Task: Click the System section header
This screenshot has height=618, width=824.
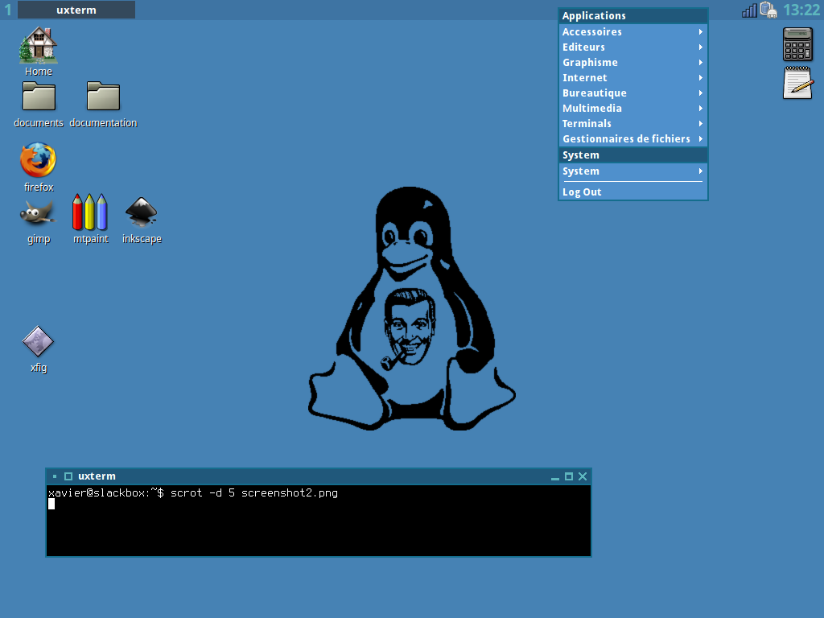Action: point(632,155)
